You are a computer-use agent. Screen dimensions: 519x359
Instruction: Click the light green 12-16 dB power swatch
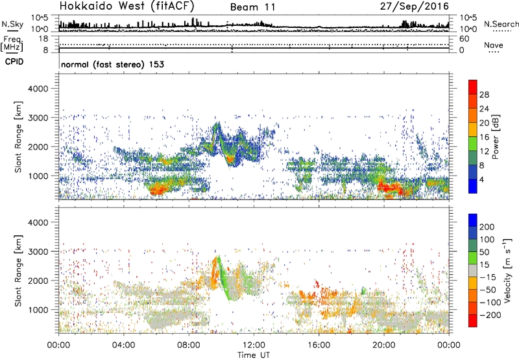pos(473,144)
